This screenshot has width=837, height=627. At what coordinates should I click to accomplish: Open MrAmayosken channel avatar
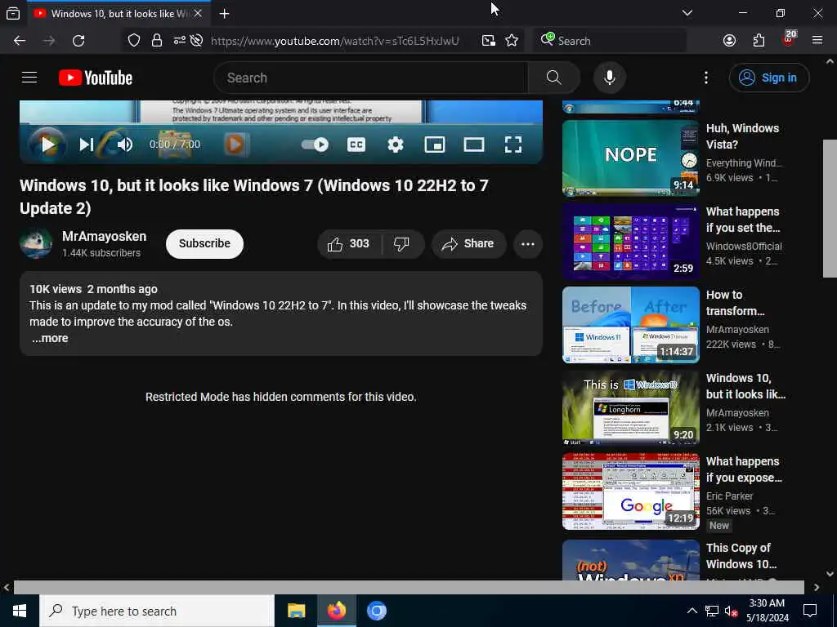click(x=36, y=243)
